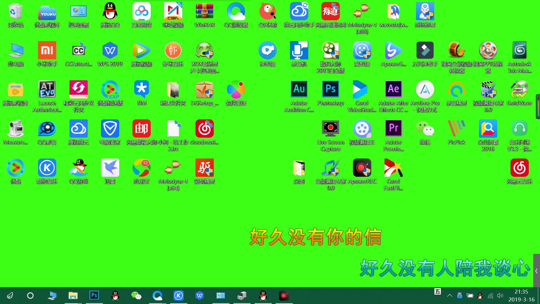Launch Adobe After Effects CC
This screenshot has width=540, height=304.
click(393, 89)
